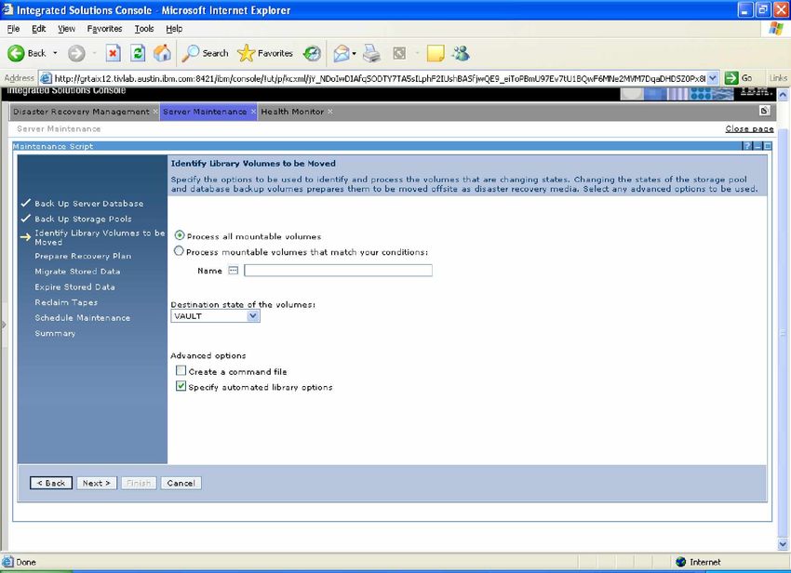The height and width of the screenshot is (573, 791).
Task: Click Summary step in wizard list
Action: tap(55, 333)
